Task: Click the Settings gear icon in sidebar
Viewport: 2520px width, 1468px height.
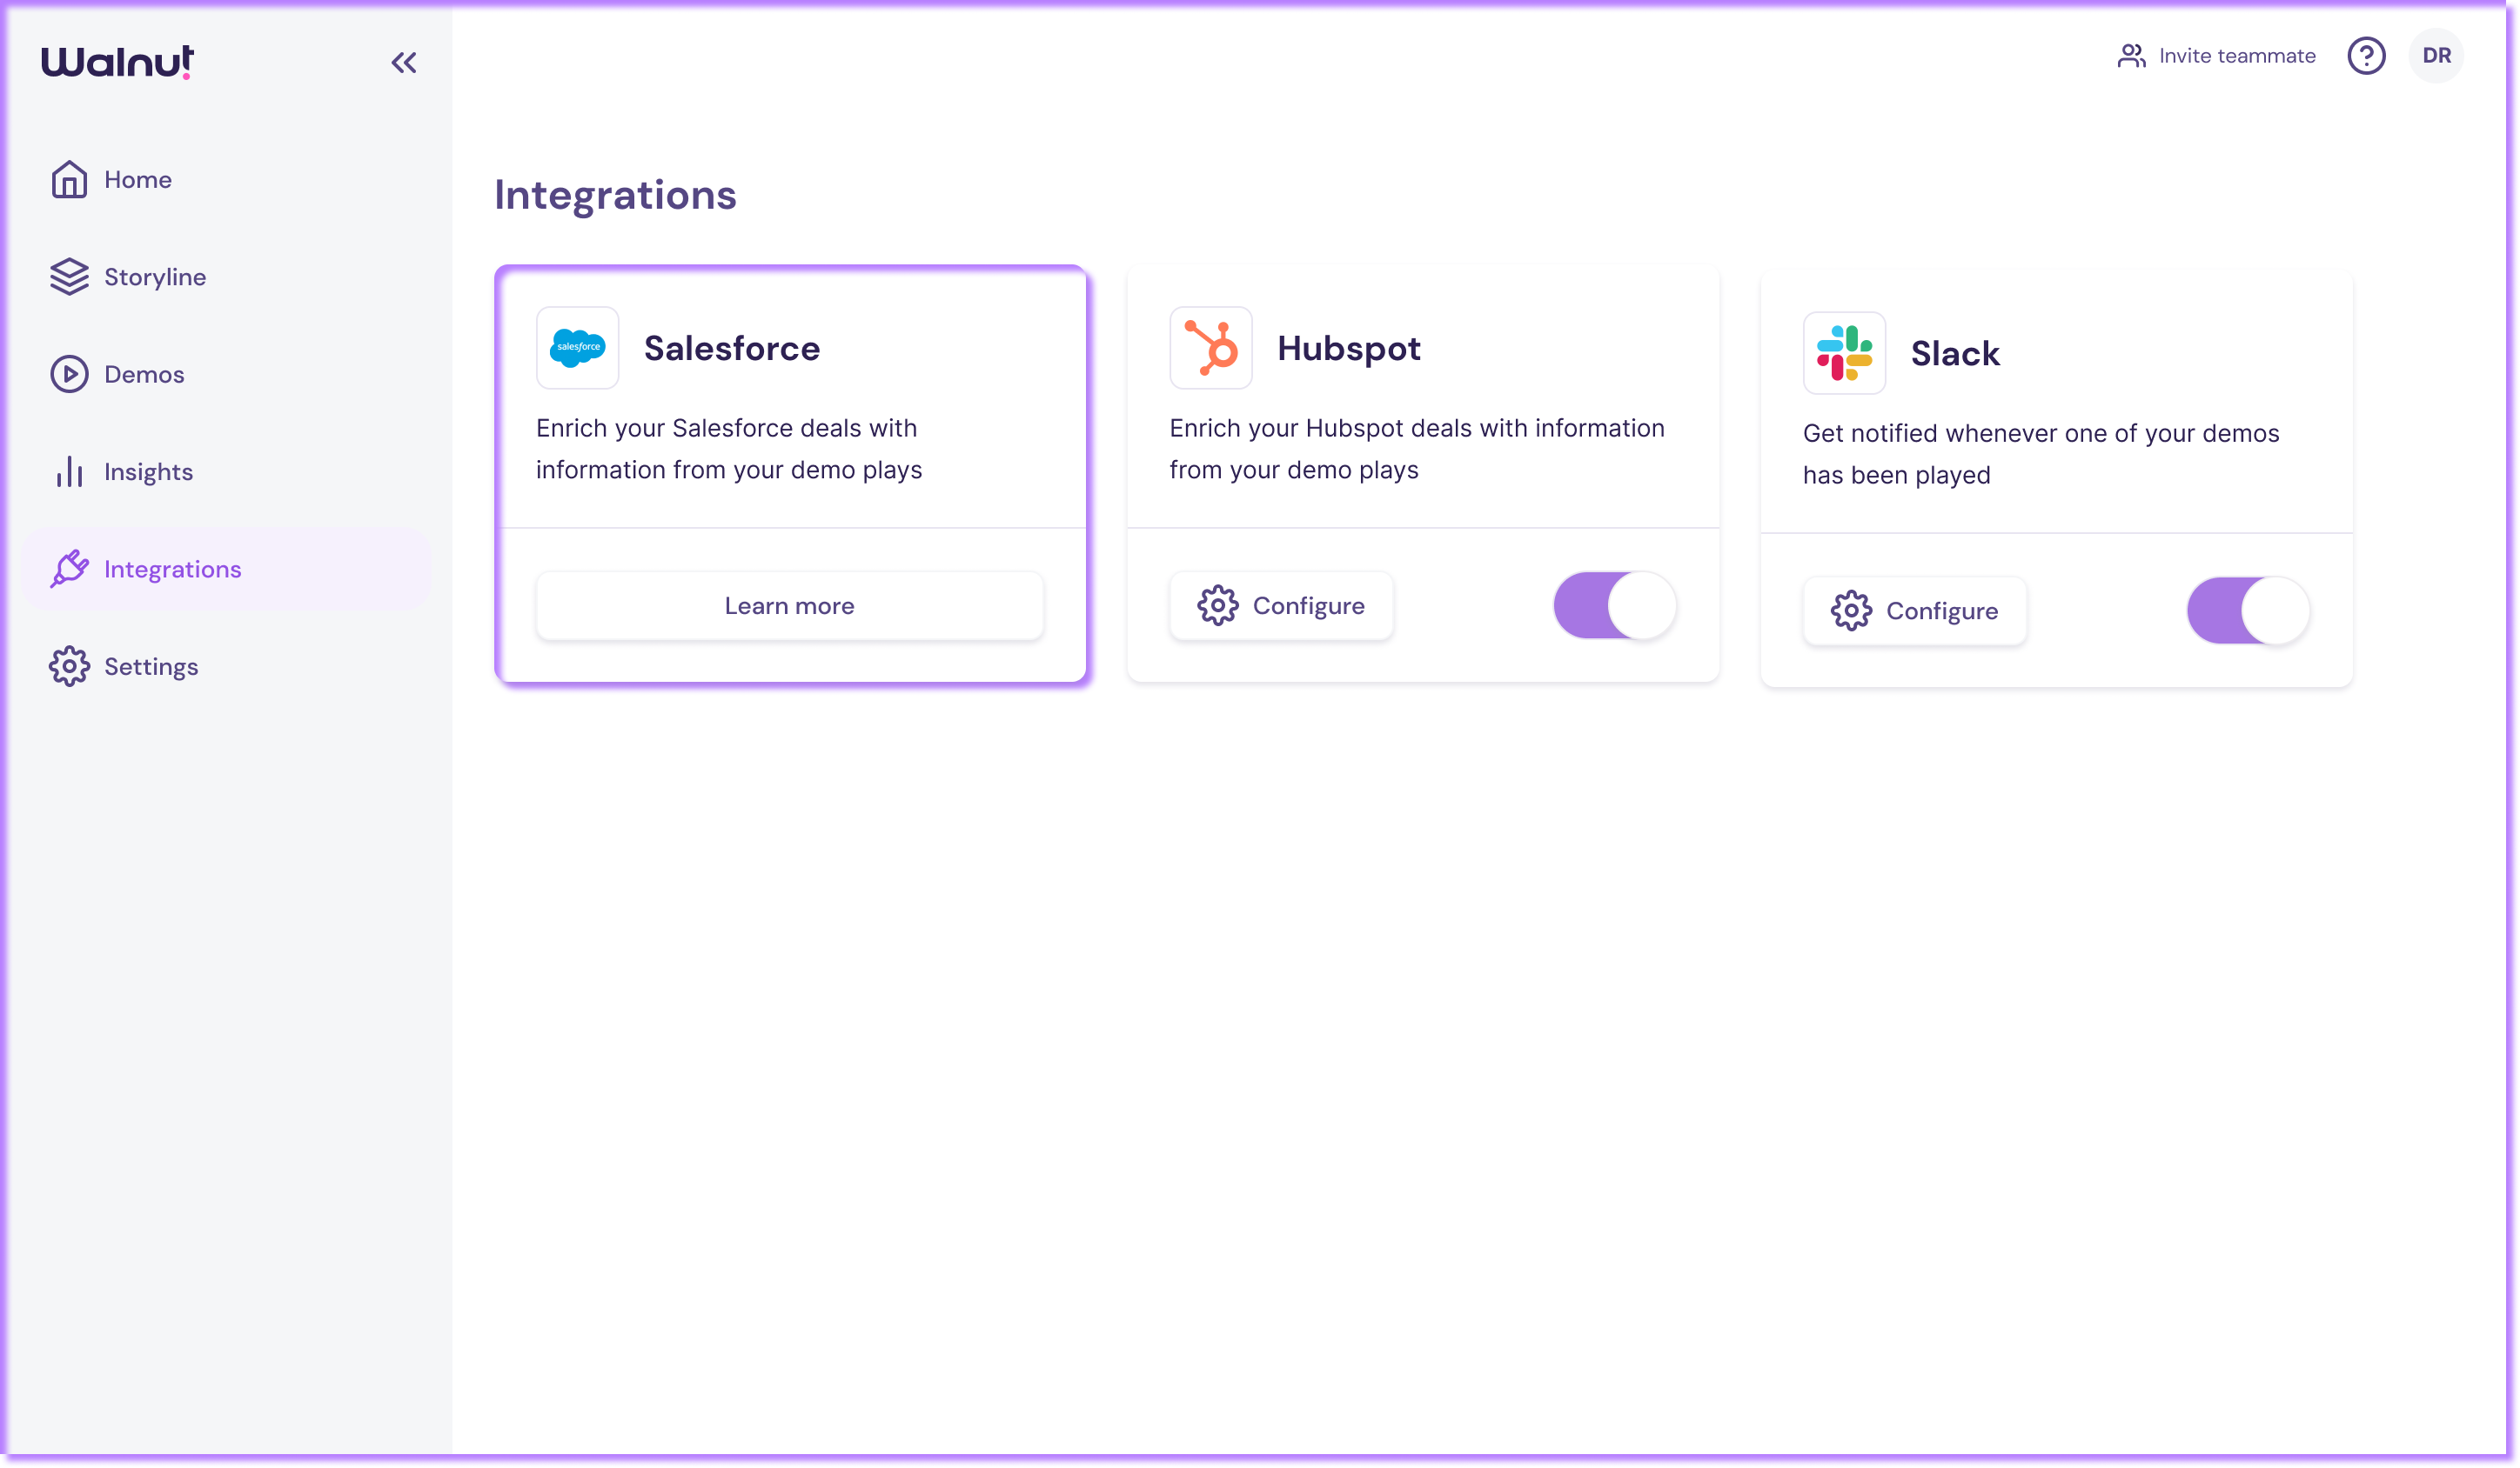Action: (x=69, y=666)
